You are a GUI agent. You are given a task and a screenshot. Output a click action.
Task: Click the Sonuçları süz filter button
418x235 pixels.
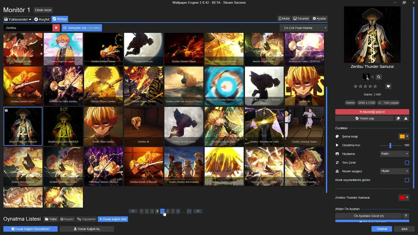(82, 28)
